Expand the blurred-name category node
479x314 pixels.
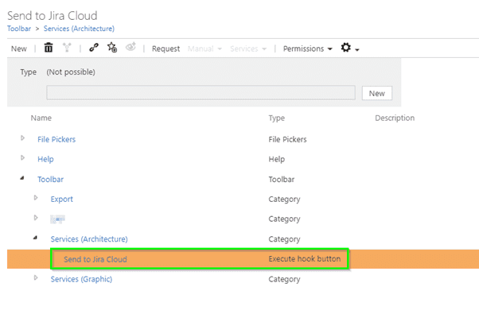[x=36, y=218]
